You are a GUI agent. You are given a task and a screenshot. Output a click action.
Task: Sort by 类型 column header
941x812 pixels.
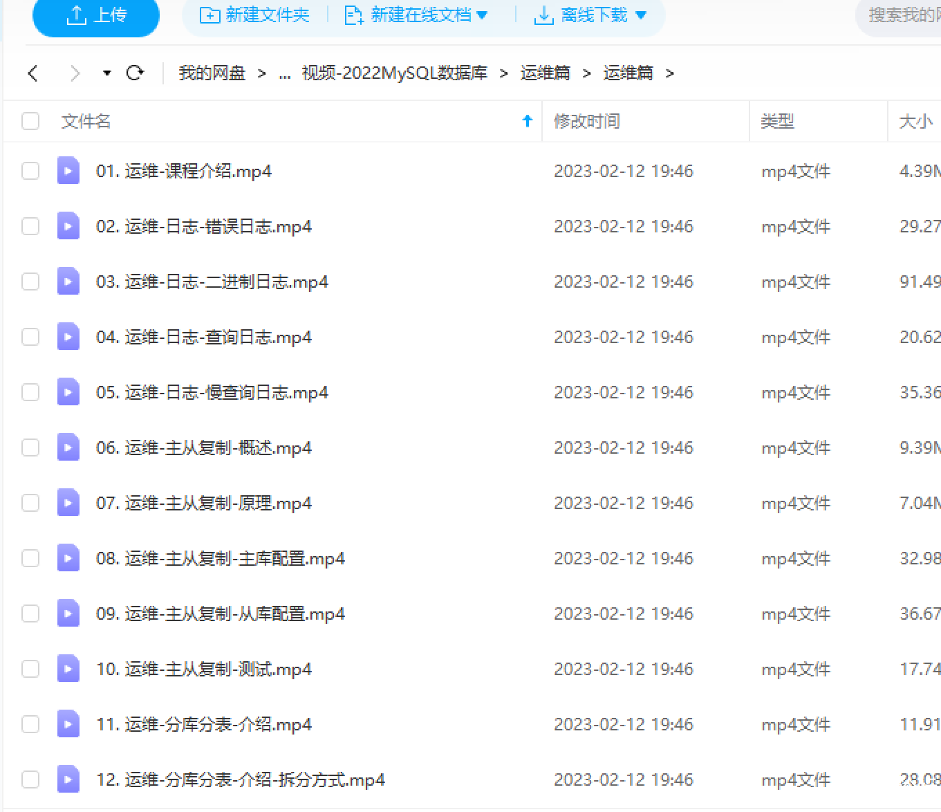(x=778, y=121)
